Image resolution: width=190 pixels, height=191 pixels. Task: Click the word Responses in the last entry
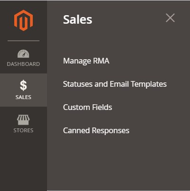click(x=111, y=131)
